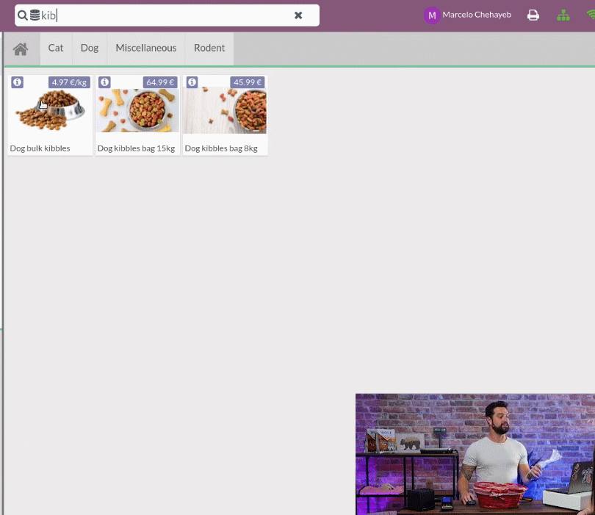Viewport: 595px width, 515px height.
Task: Select the Rodent category tab
Action: point(209,48)
